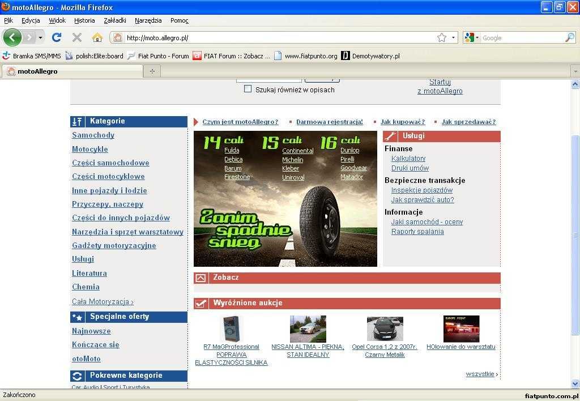This screenshot has height=401, width=580.
Task: Open the Historia menu
Action: 84,21
